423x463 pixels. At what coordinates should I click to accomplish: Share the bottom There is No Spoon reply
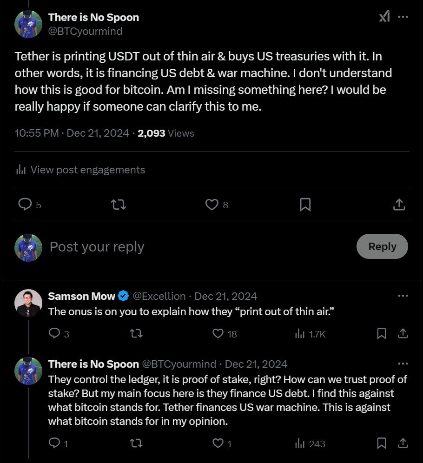pos(403,443)
